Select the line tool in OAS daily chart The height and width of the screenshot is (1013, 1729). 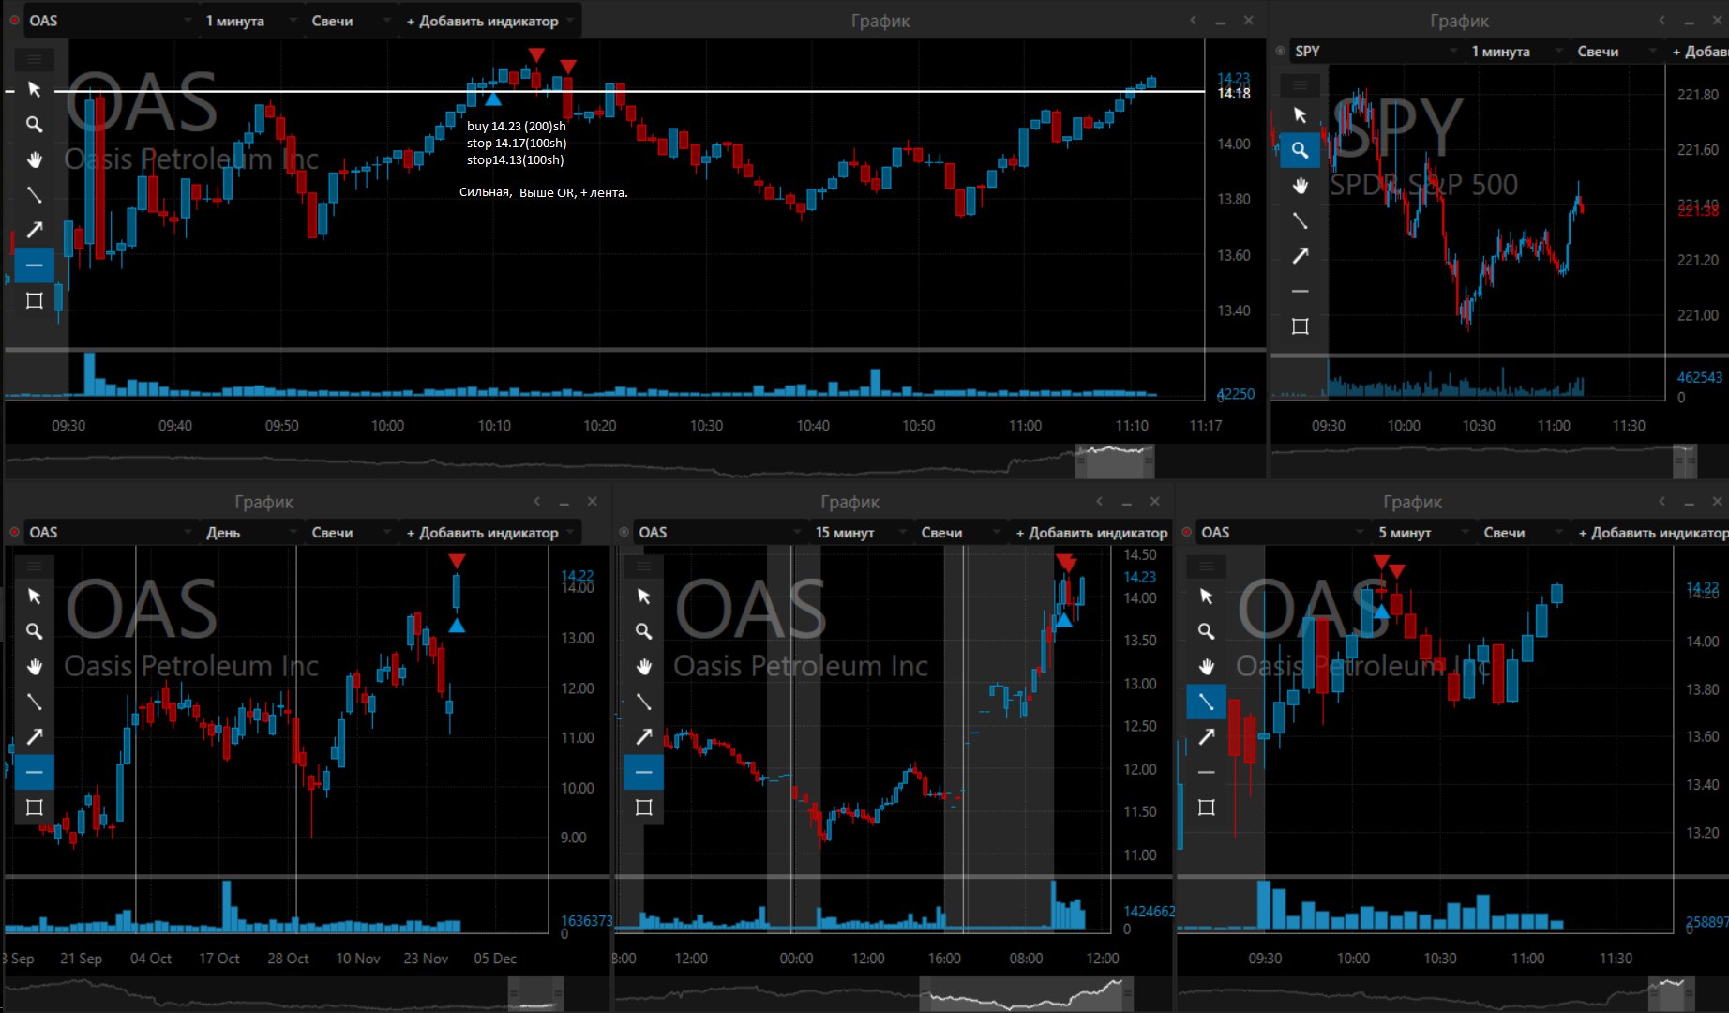(x=35, y=702)
